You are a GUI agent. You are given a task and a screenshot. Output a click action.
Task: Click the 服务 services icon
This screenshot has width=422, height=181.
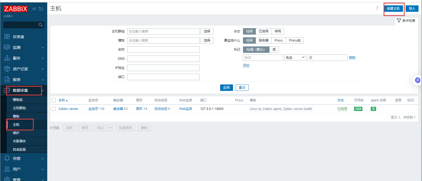[7, 58]
